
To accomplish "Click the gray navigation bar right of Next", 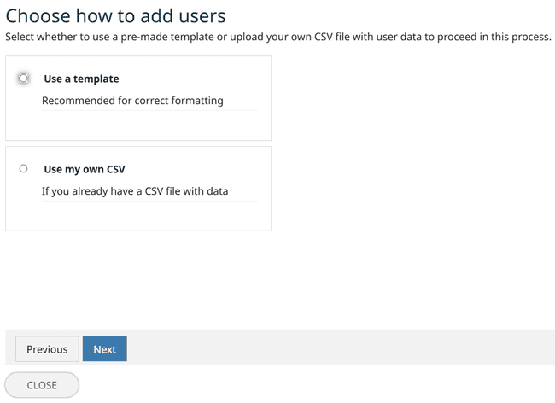I will coord(342,348).
